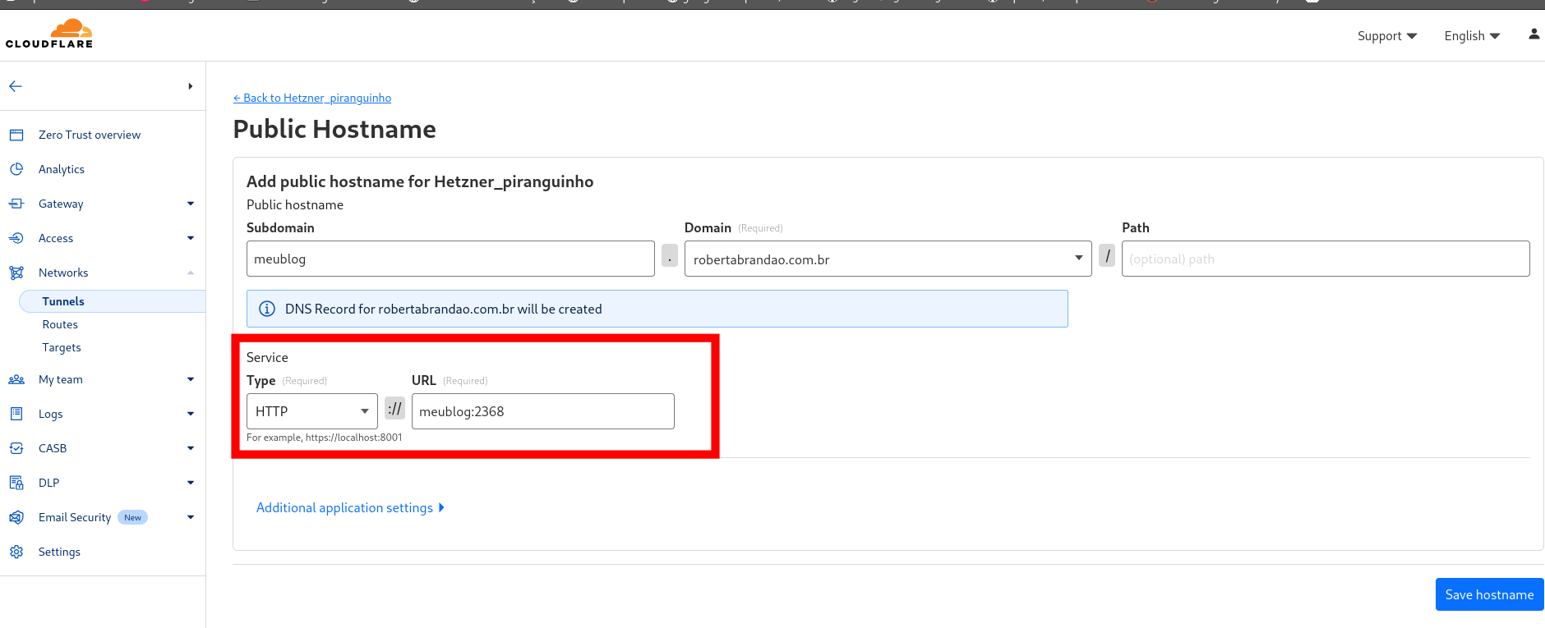Expand the DLP menu arrow

point(191,483)
